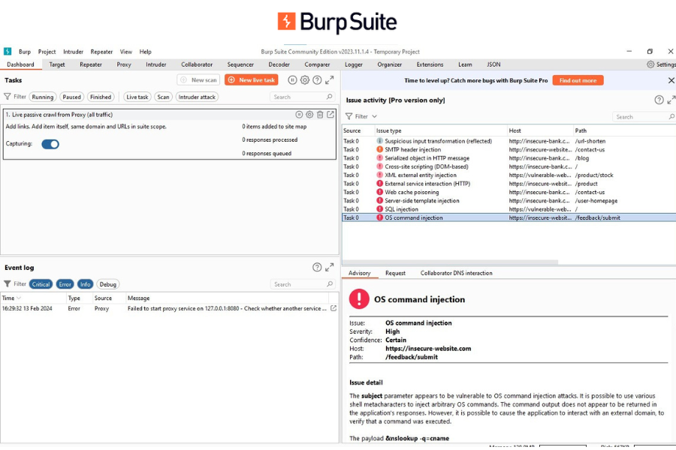Image resolution: width=676 pixels, height=450 pixels.
Task: Toggle the Capturing switch off
Action: click(x=50, y=144)
